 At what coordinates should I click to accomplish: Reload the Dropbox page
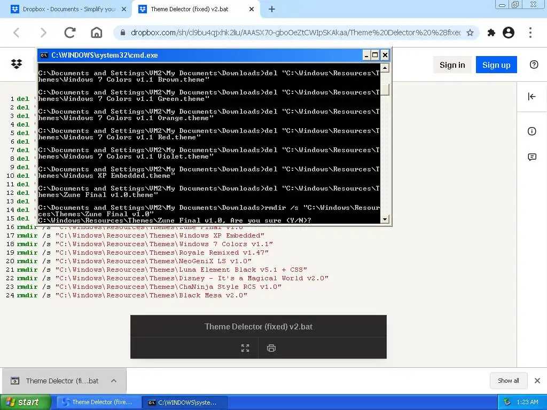click(70, 33)
